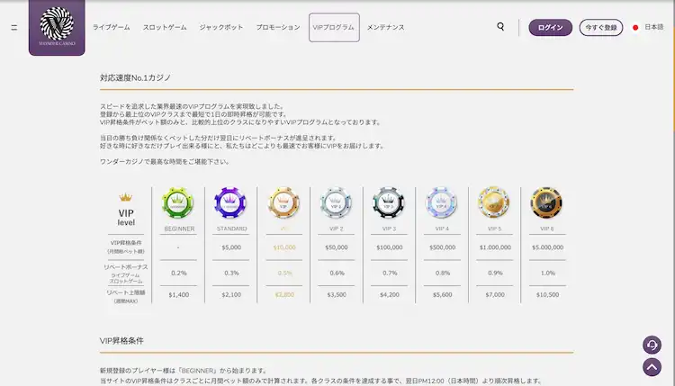
Task: Click the page's vertical scrollbar
Action: (673, 193)
